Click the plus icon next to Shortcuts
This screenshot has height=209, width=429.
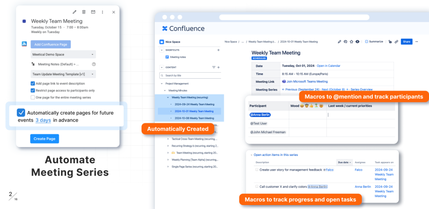[x=218, y=50]
